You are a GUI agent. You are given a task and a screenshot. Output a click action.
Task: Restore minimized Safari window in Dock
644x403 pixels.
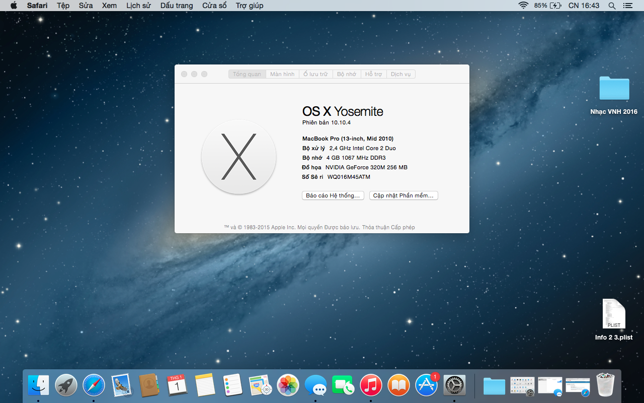(577, 386)
